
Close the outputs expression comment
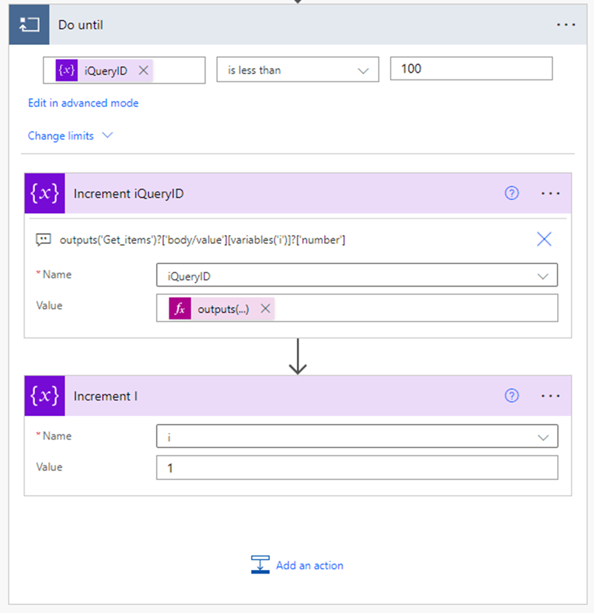[544, 239]
